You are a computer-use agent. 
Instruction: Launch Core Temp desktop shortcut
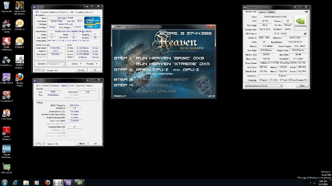click(6, 115)
